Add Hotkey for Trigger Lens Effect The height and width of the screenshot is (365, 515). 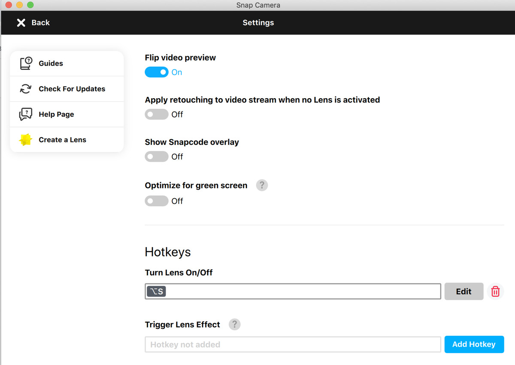click(474, 344)
